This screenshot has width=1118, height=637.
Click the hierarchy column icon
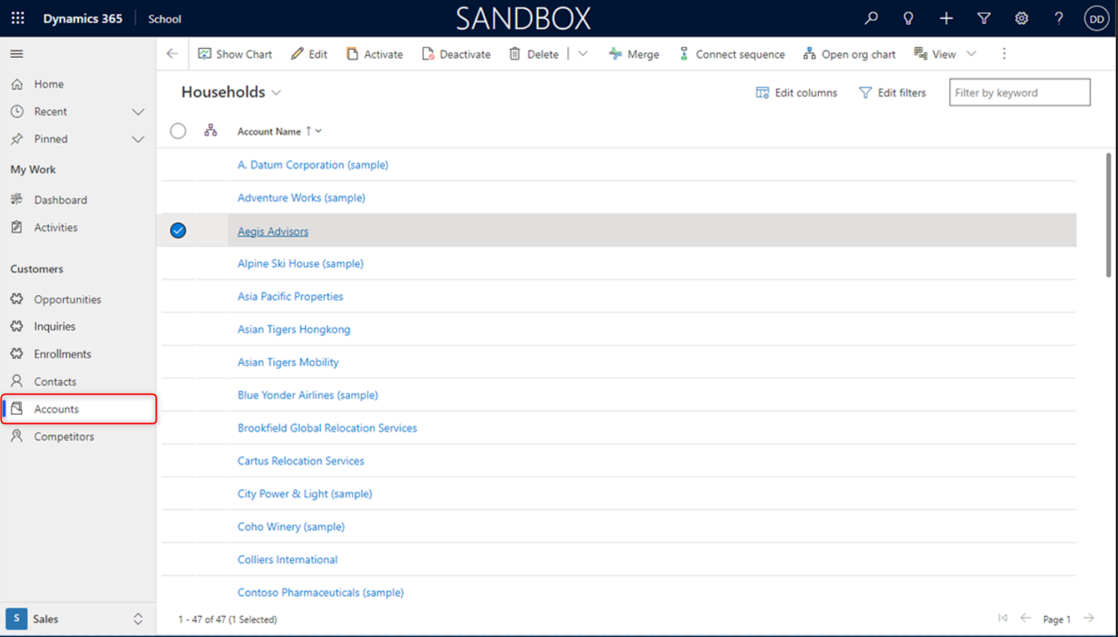coord(210,131)
